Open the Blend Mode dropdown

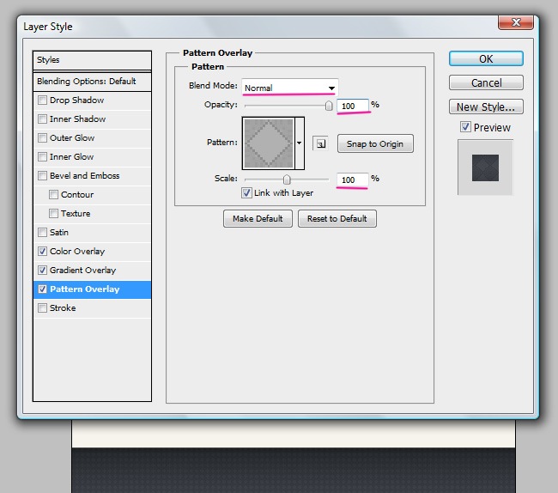coord(290,88)
